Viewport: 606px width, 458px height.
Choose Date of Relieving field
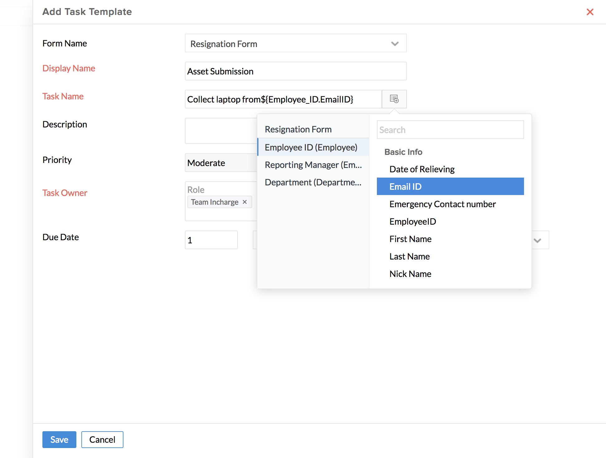[x=422, y=169]
